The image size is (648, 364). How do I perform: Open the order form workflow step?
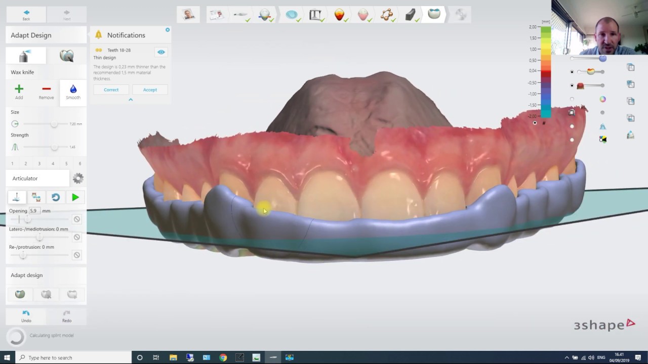click(217, 15)
